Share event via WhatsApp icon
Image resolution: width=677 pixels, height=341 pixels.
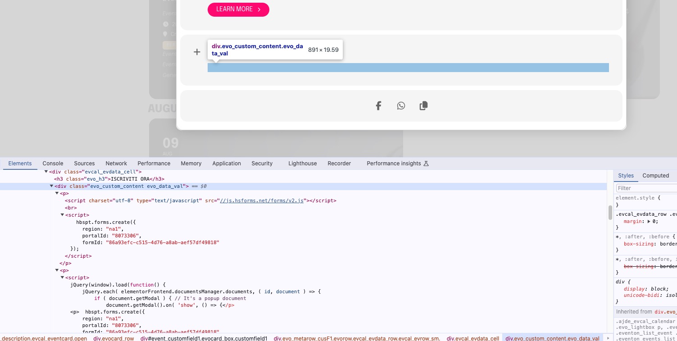(401, 106)
